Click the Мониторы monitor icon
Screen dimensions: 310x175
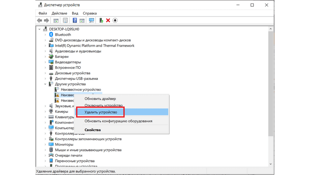(51, 144)
